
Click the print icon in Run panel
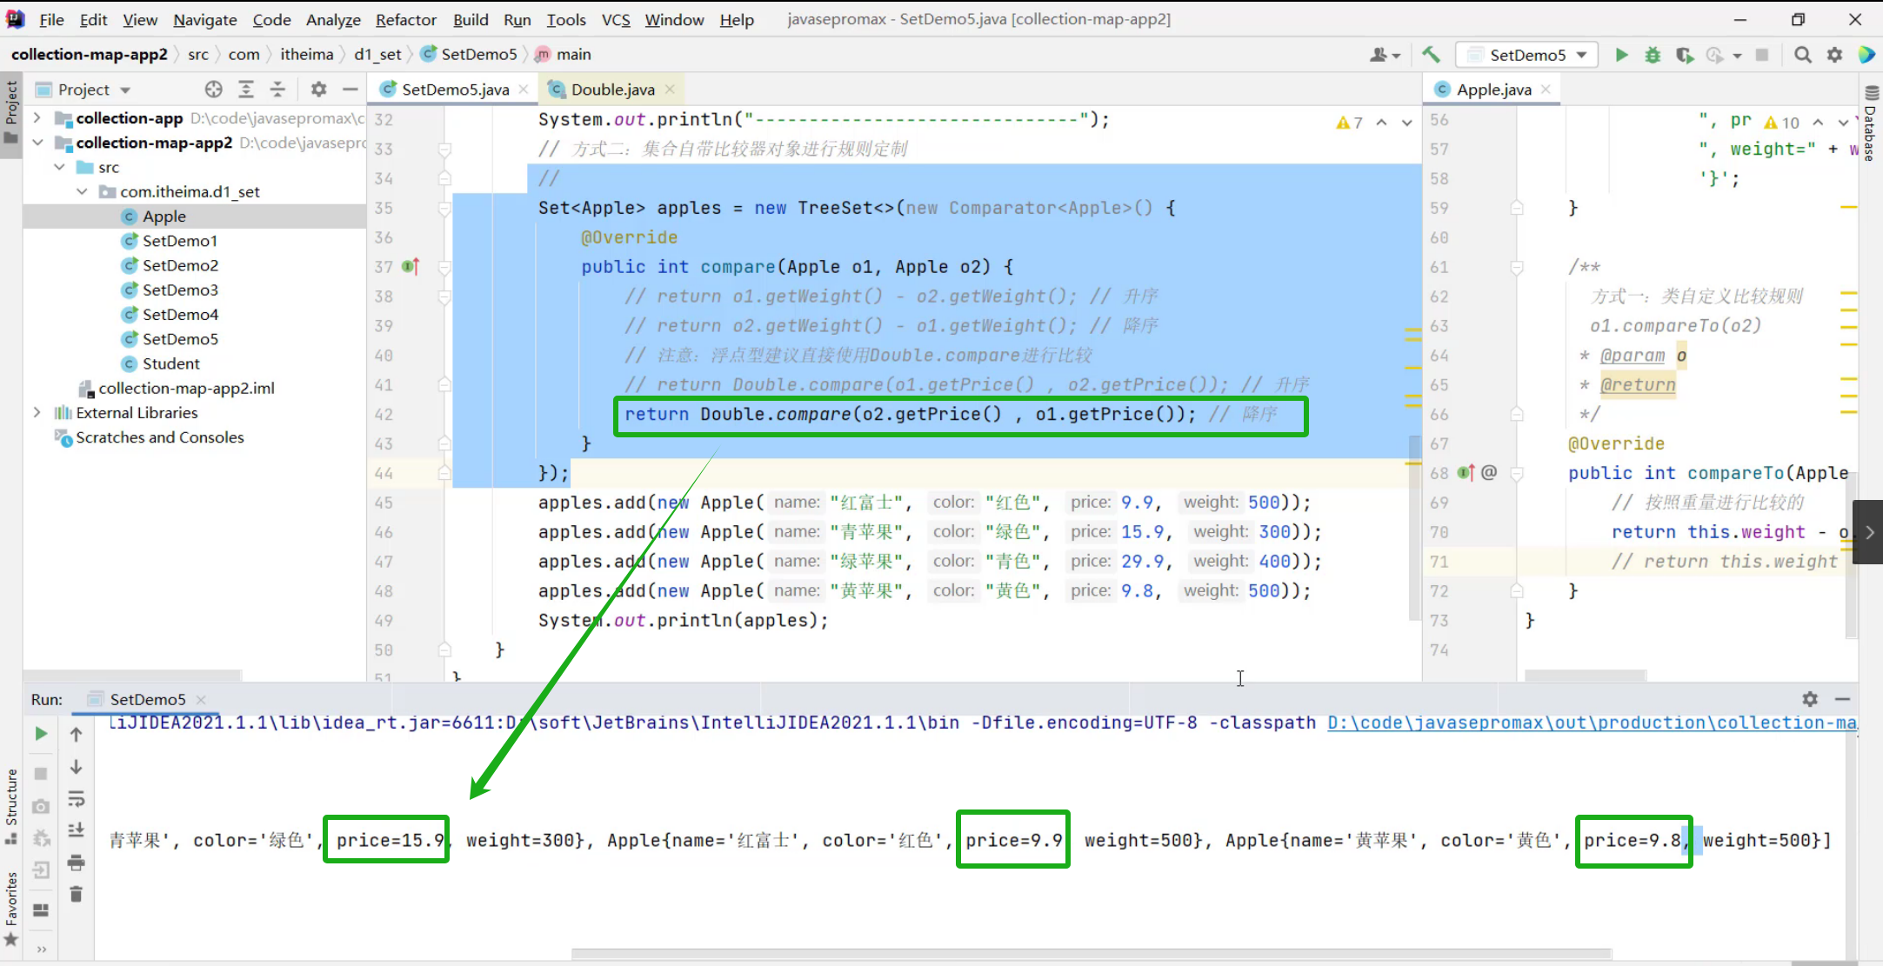point(77,863)
